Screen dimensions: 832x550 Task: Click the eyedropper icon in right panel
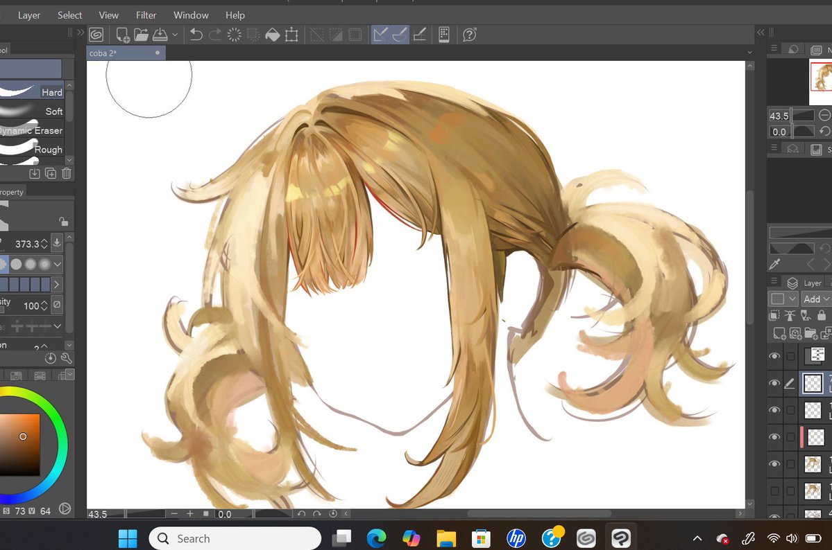tap(774, 264)
